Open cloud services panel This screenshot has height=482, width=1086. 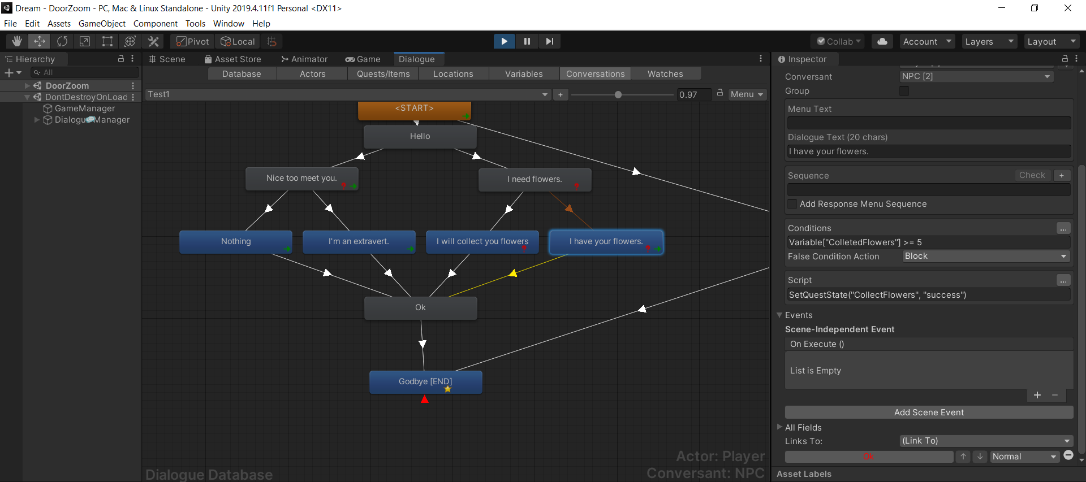(x=882, y=41)
